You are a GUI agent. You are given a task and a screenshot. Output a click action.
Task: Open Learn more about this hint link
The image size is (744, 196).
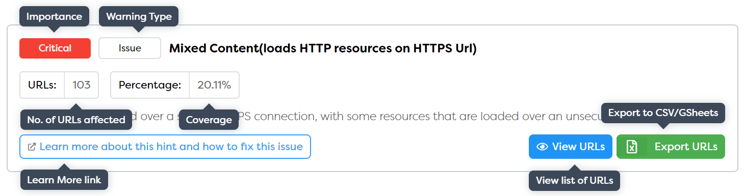click(165, 147)
